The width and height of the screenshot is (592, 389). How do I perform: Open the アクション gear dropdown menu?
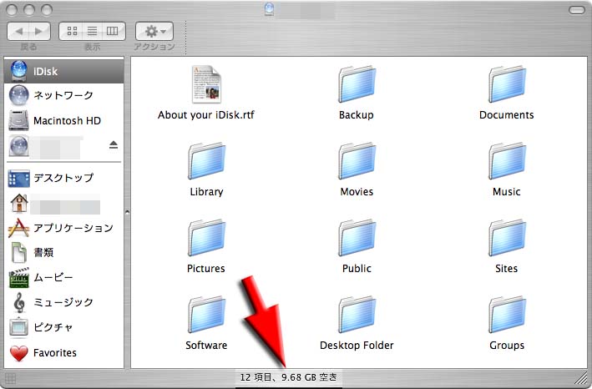(154, 32)
